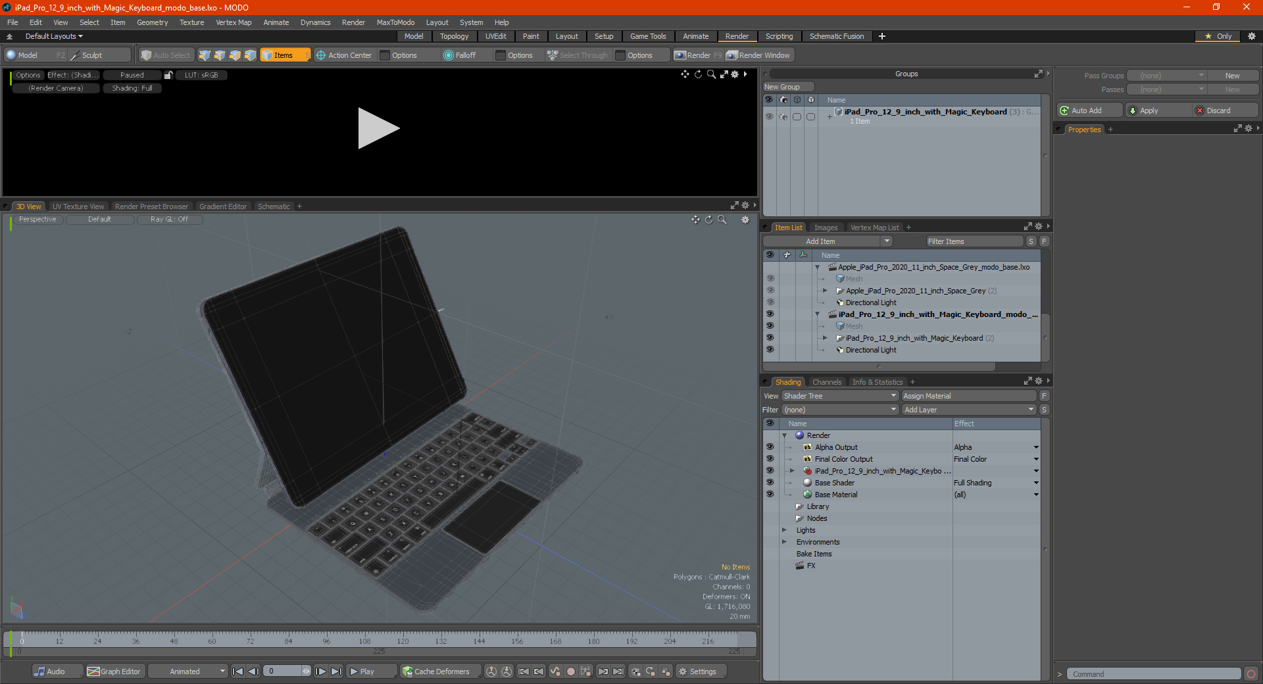Toggle visibility of the group in Groups panel
Screen dimensions: 1263x684
click(x=769, y=116)
